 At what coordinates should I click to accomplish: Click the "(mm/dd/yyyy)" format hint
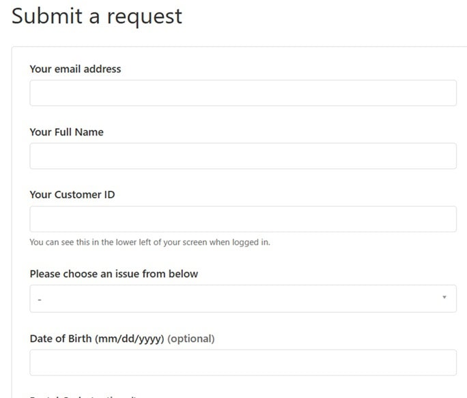pos(129,339)
